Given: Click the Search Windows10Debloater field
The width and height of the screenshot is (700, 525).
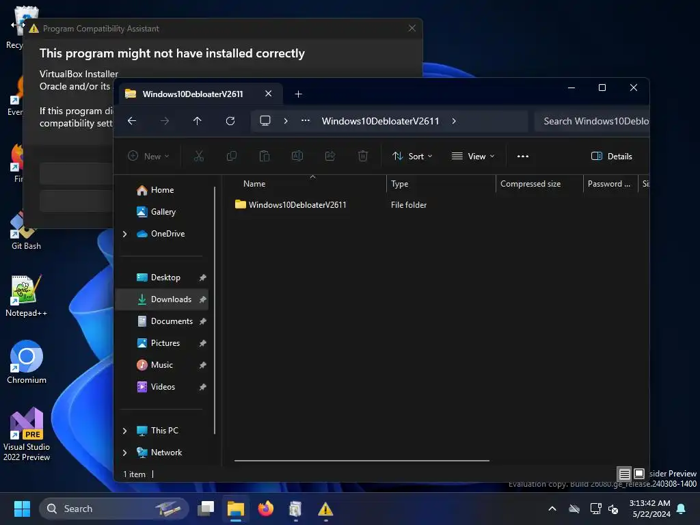Looking at the screenshot, I should point(592,121).
